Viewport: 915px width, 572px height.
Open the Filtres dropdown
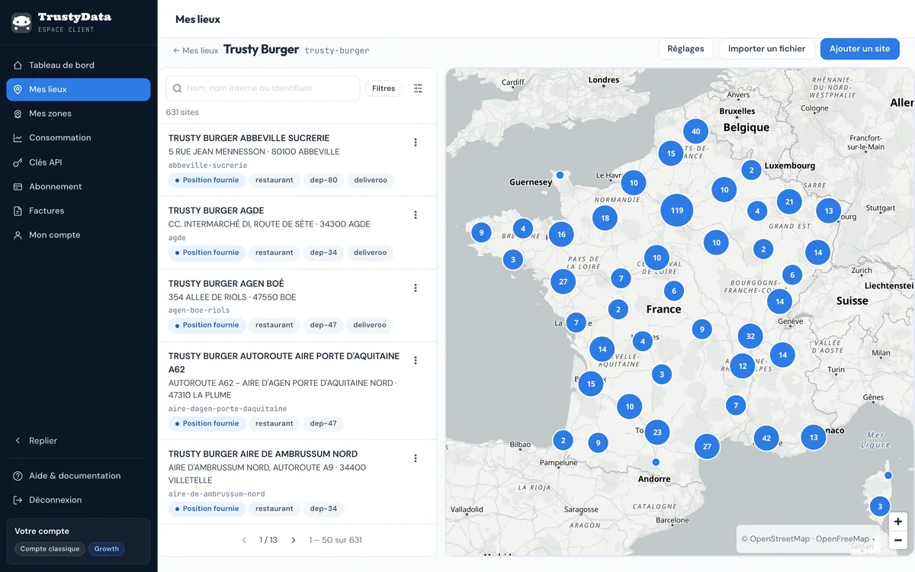click(384, 88)
